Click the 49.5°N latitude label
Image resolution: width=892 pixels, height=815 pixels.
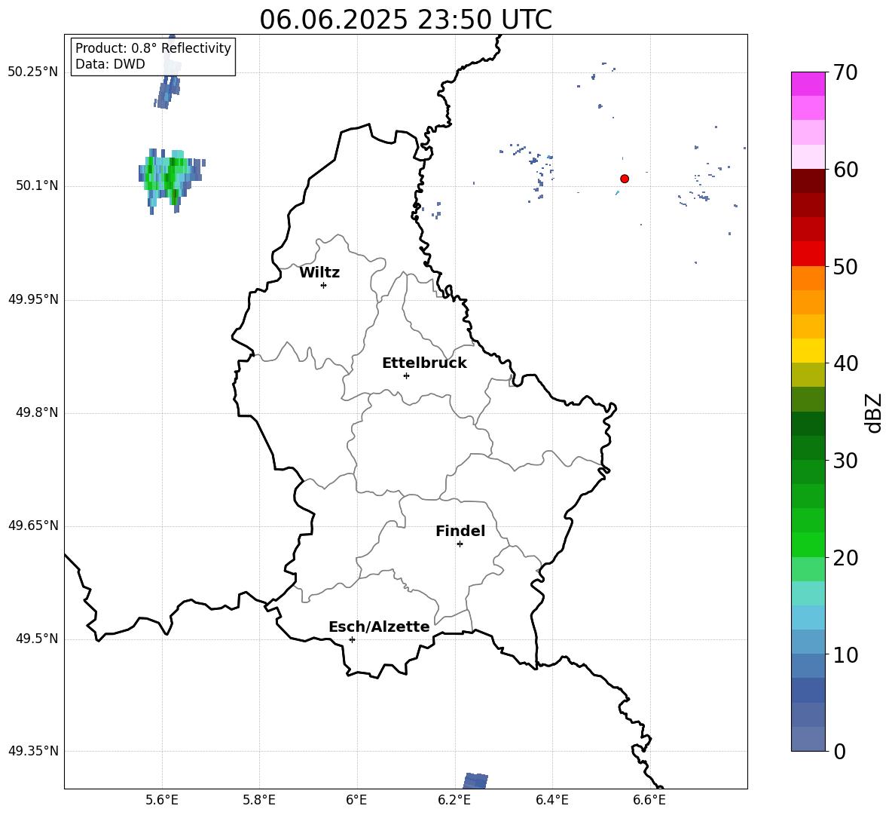click(x=37, y=639)
